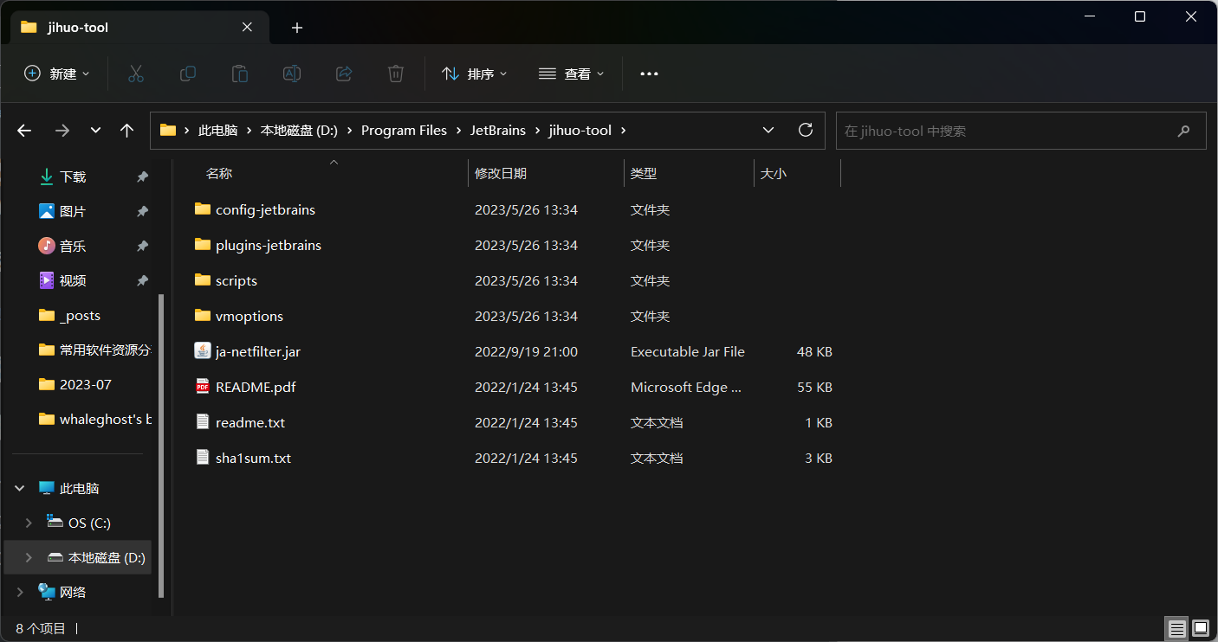Open the whaleghost's sidebar folder
The image size is (1218, 642).
point(106,419)
